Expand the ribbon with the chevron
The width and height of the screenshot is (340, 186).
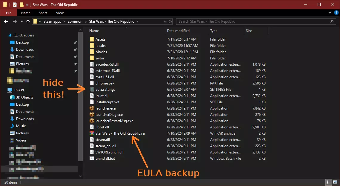[x=330, y=13]
